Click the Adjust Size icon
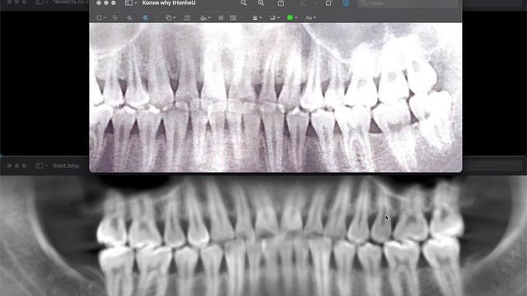527x296 pixels. pyautogui.click(x=233, y=17)
